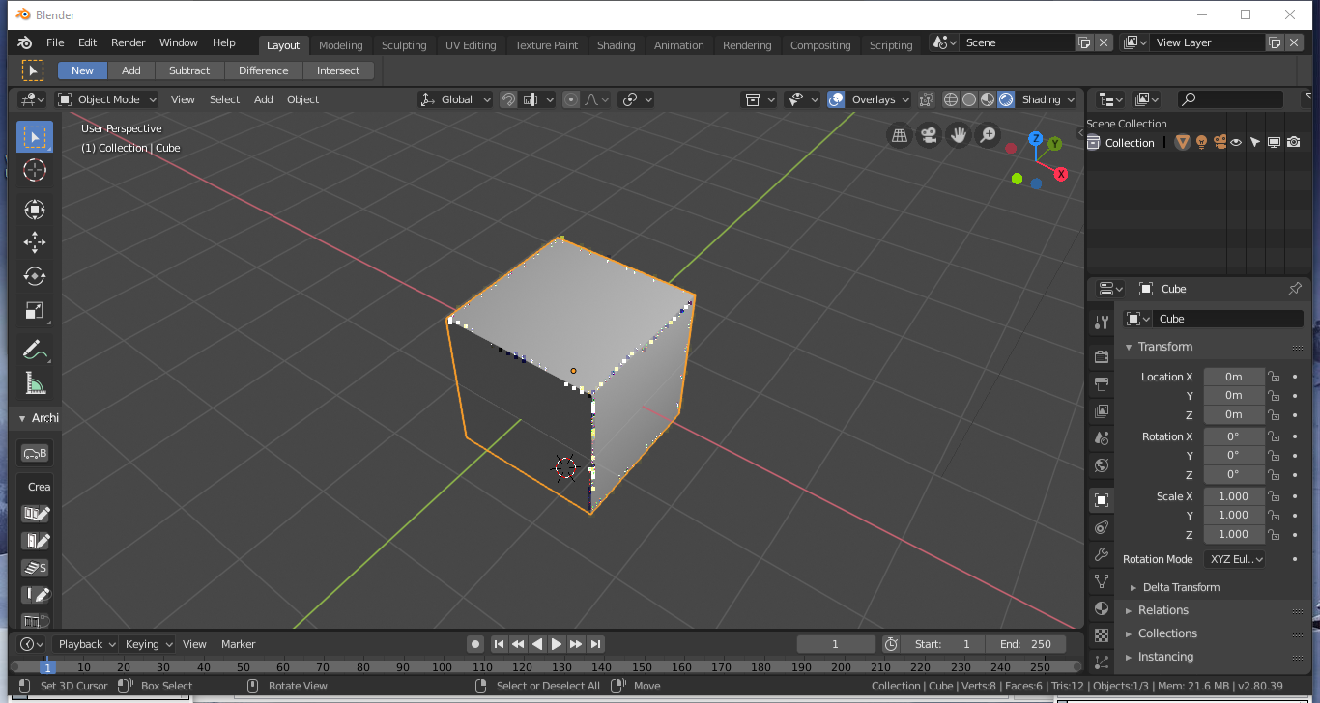
Task: Click the pan view hand icon
Action: [958, 135]
